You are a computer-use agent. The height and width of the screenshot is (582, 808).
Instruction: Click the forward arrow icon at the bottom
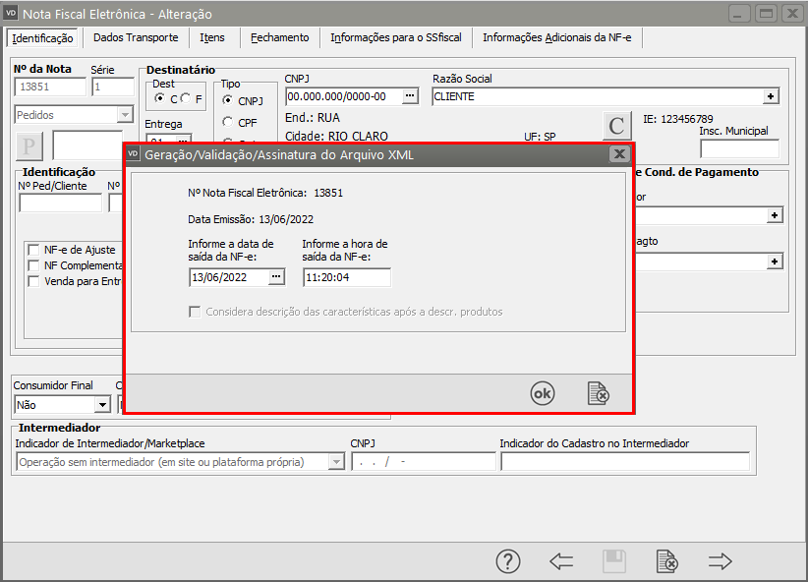click(x=721, y=561)
